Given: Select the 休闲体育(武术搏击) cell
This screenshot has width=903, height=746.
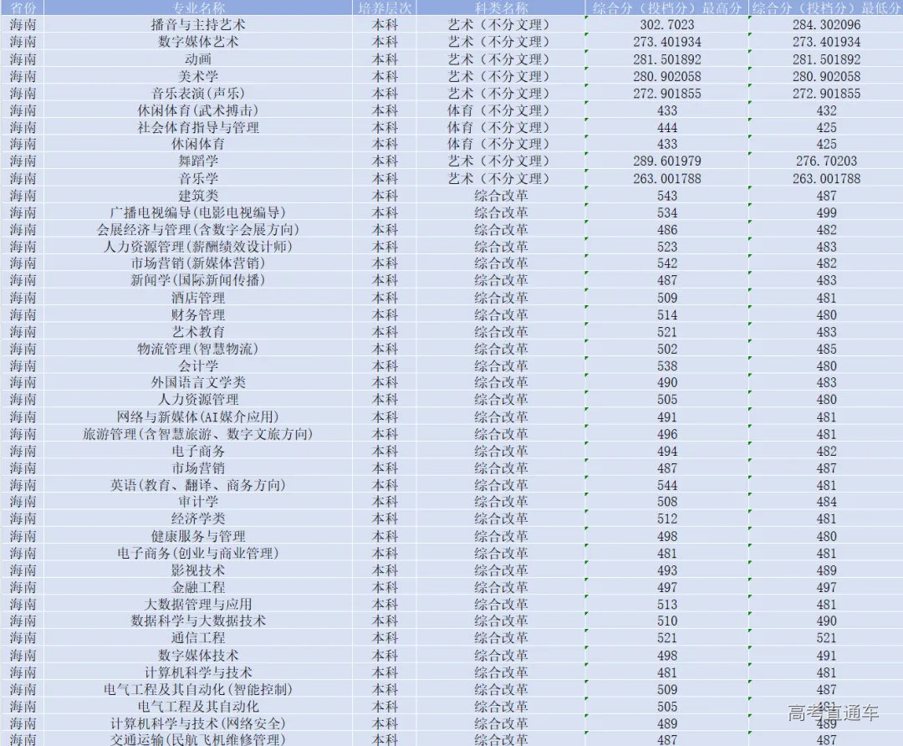Looking at the screenshot, I should (x=198, y=110).
